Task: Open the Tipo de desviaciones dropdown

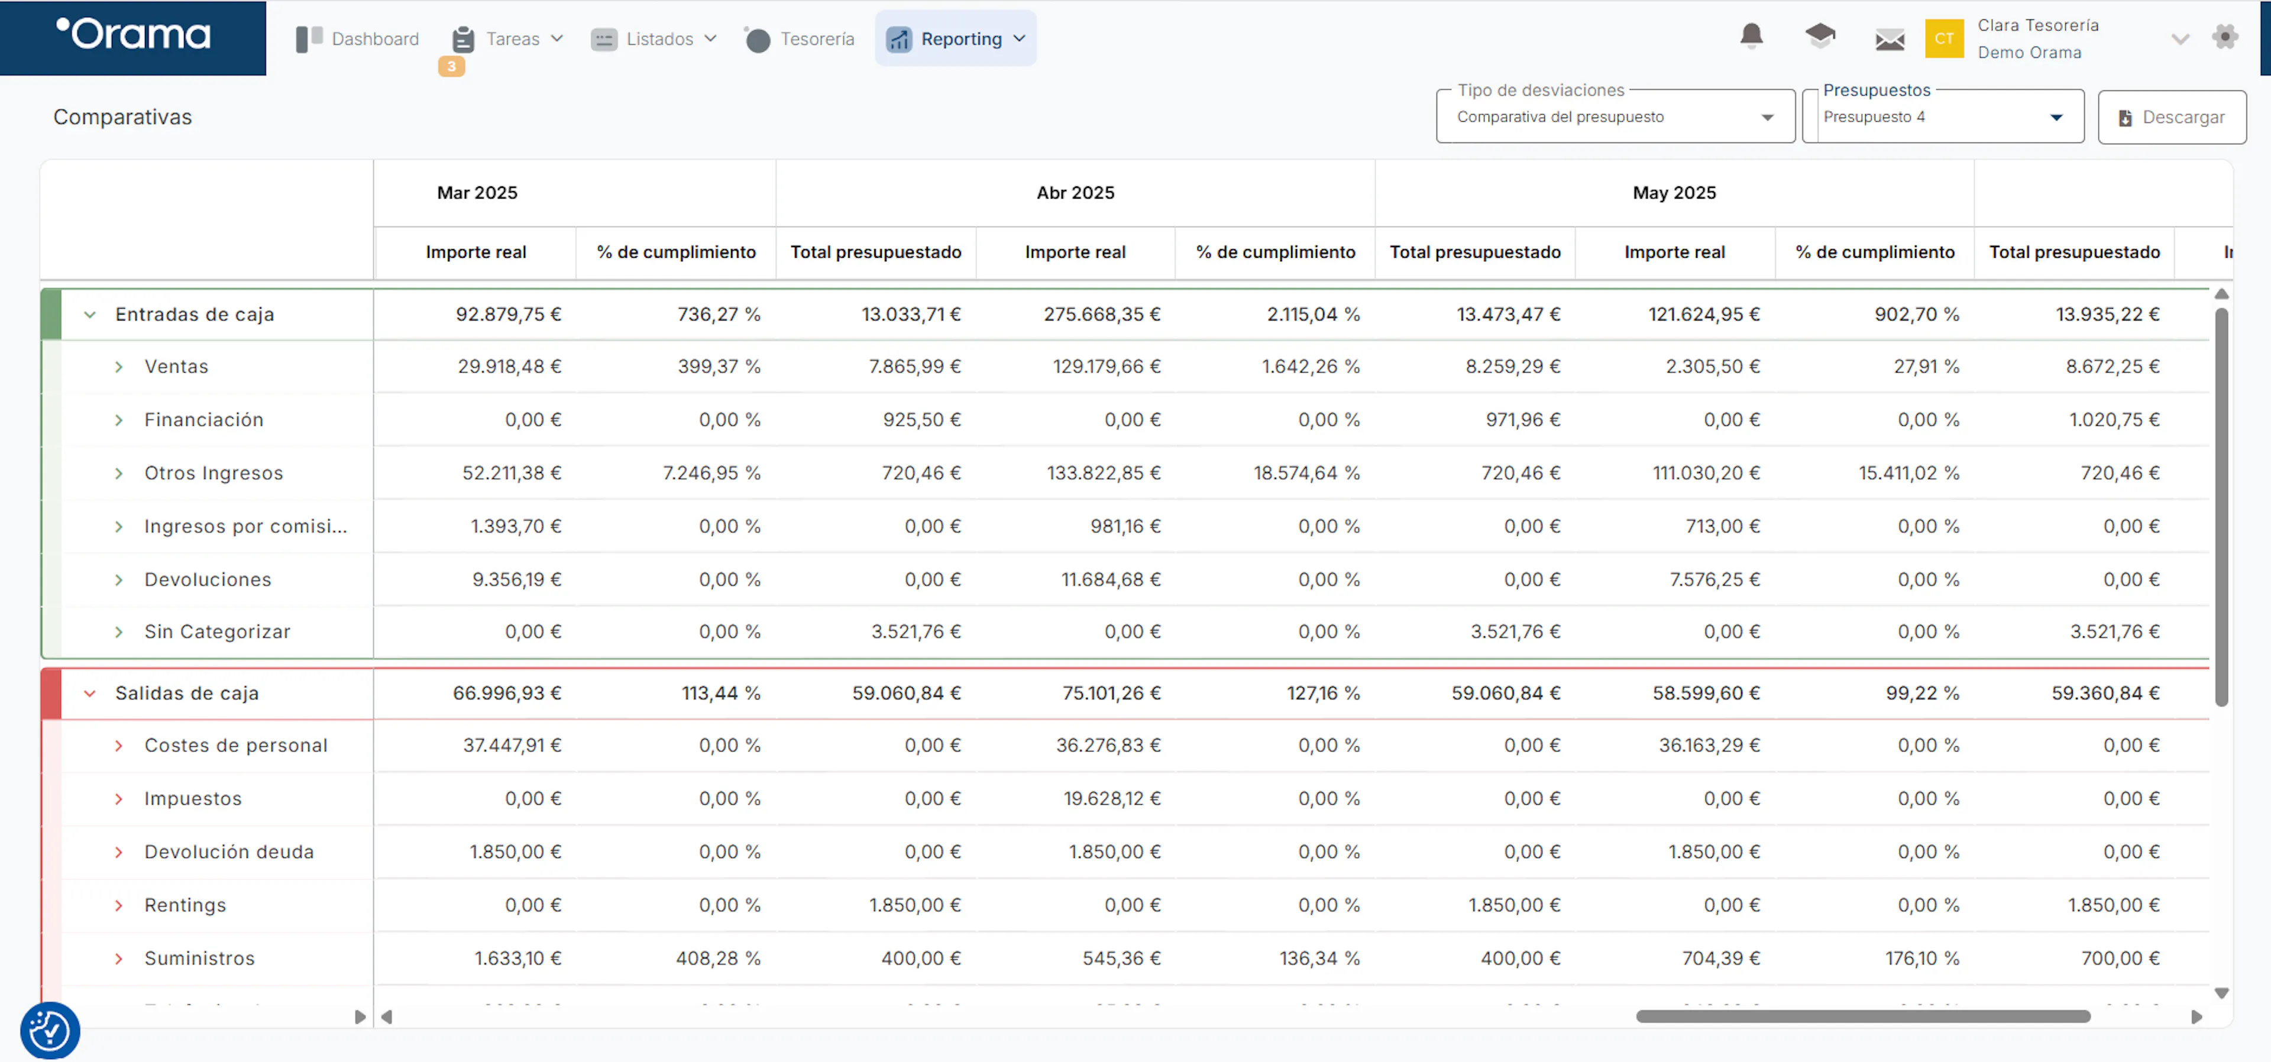Action: [x=1615, y=116]
